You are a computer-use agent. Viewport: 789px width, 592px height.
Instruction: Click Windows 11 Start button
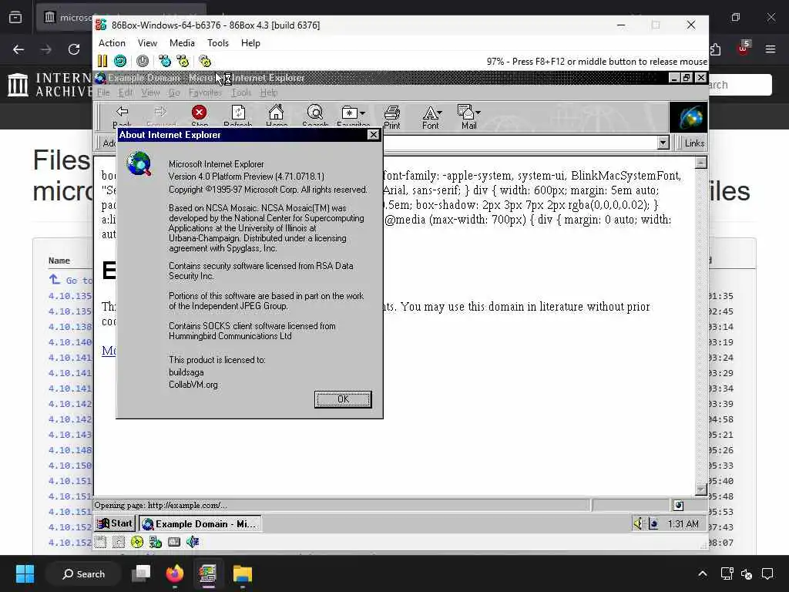(25, 573)
